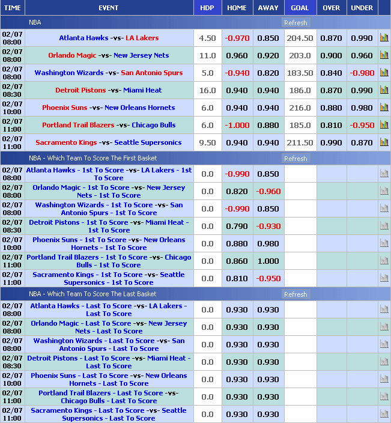Image resolution: width=391 pixels, height=423 pixels.
Task: Click greyed chart icon for Sacramento Kings Last To Score
Action: click(x=384, y=414)
